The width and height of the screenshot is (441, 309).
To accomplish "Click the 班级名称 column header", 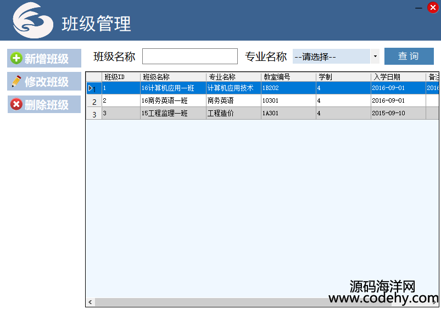I will point(173,77).
